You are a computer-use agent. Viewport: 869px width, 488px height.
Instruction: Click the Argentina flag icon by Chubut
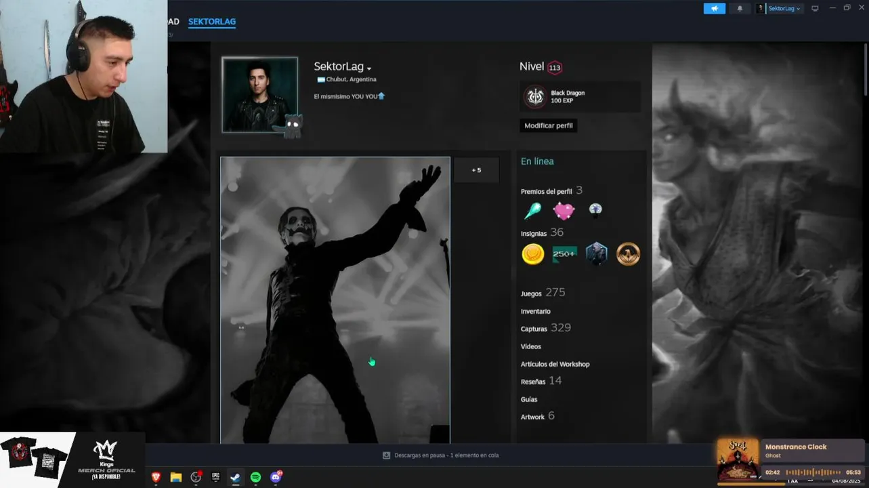(321, 79)
